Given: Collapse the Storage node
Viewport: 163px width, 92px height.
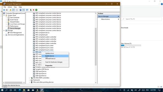Looking at the screenshot, I should [x=4, y=31].
